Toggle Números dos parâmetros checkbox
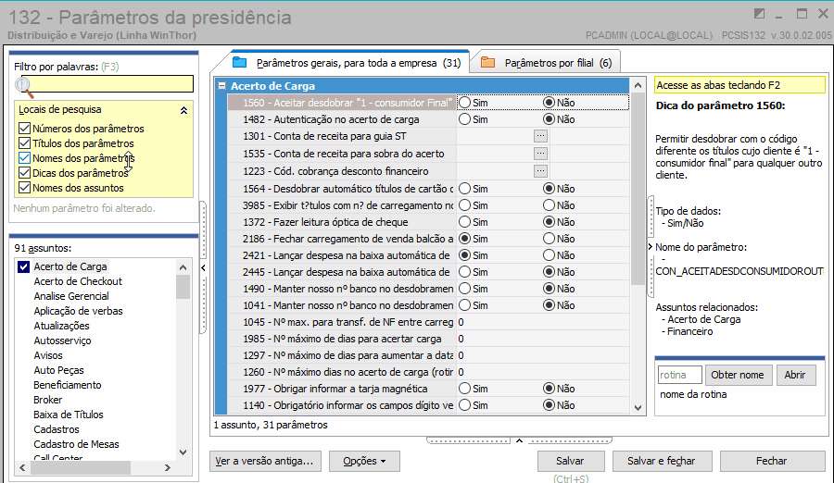Viewport: 834px width, 483px height. click(x=24, y=129)
